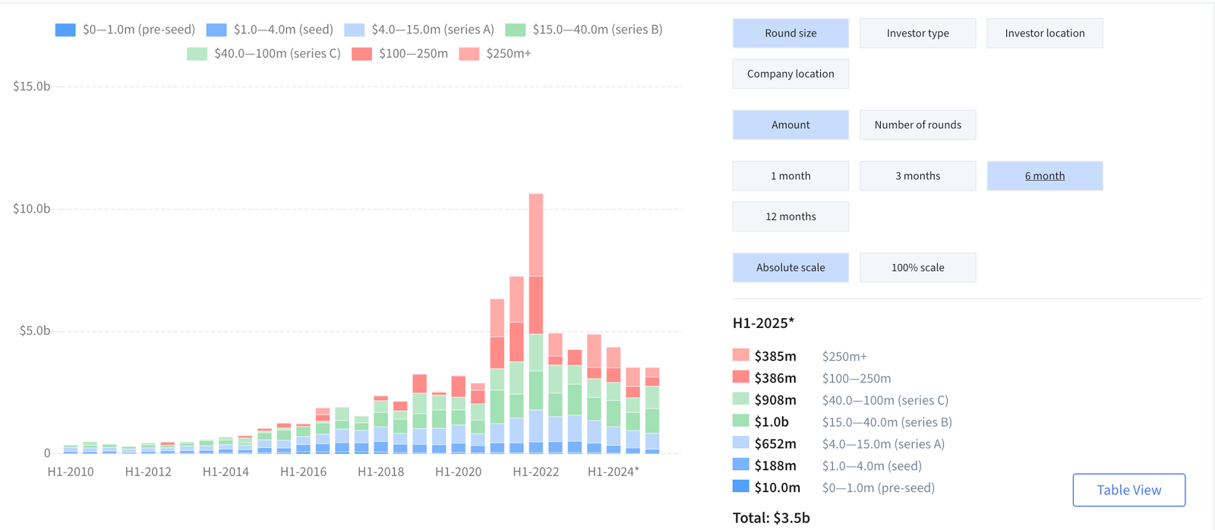Screen dimensions: 1215x530
Task: Select the Amount metric
Action: tap(791, 125)
